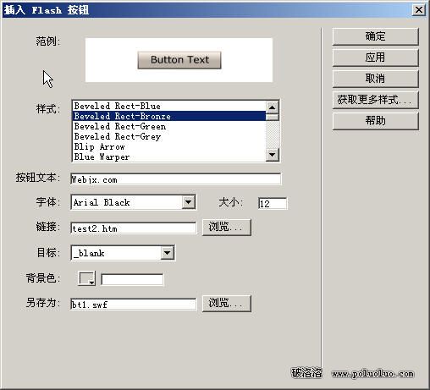Expand the Arial Black font dropdown
Viewport: 430px width, 390px height.
189,202
